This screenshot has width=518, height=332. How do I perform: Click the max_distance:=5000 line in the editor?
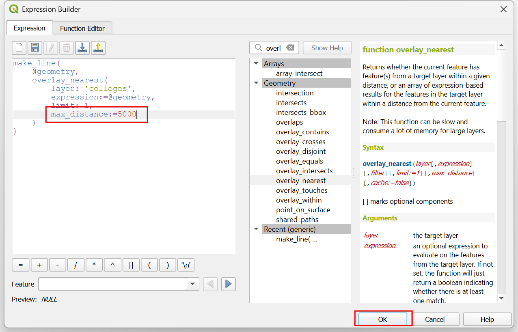pyautogui.click(x=93, y=114)
